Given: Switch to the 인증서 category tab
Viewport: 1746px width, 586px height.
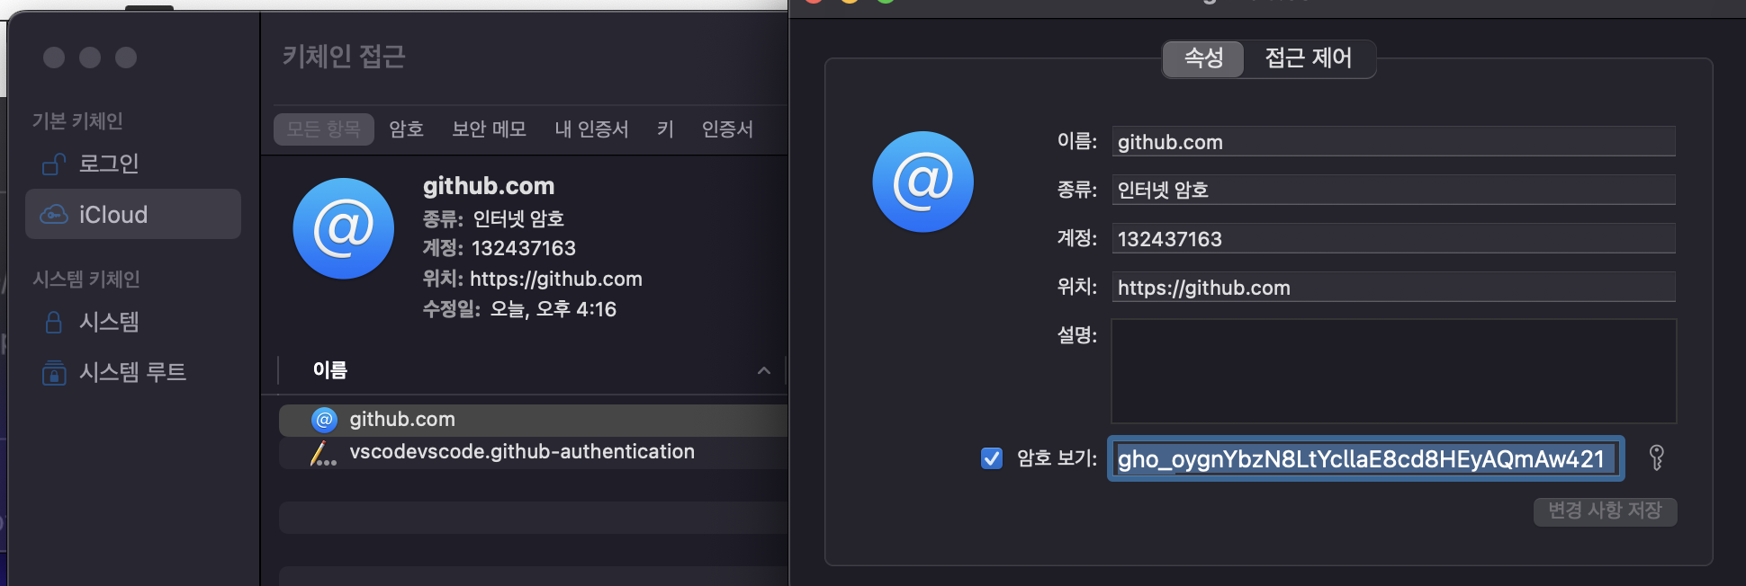Looking at the screenshot, I should [x=727, y=129].
